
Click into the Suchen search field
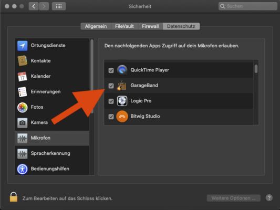coord(248,6)
